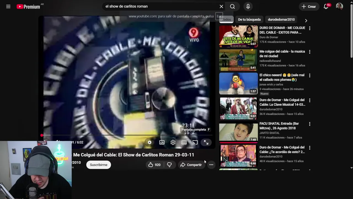Viewport: 353px width, 199px height.
Task: Click the search magnifier button
Action: click(232, 6)
